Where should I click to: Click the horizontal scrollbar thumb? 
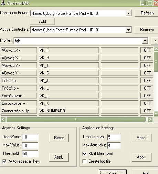pos(76,120)
